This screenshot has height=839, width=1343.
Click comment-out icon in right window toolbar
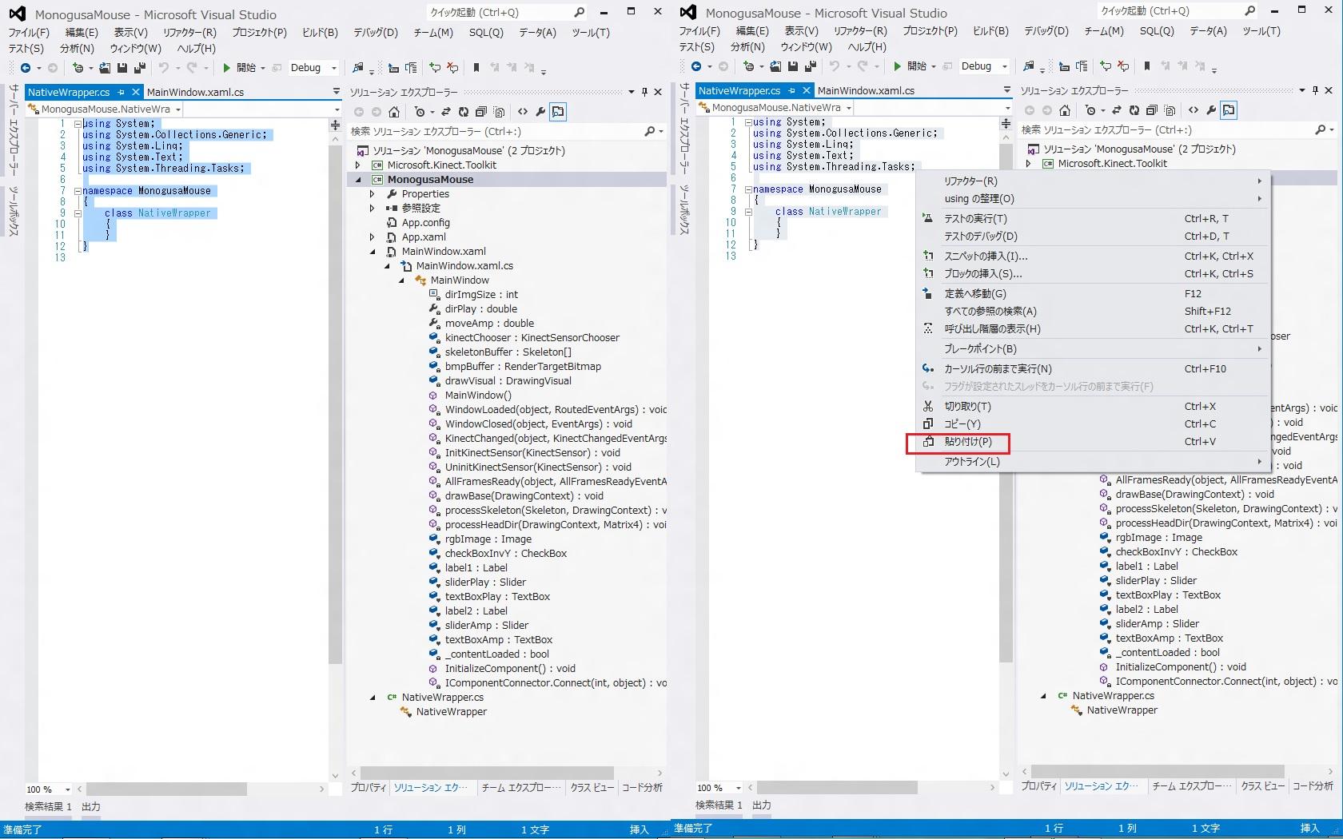tap(1106, 66)
